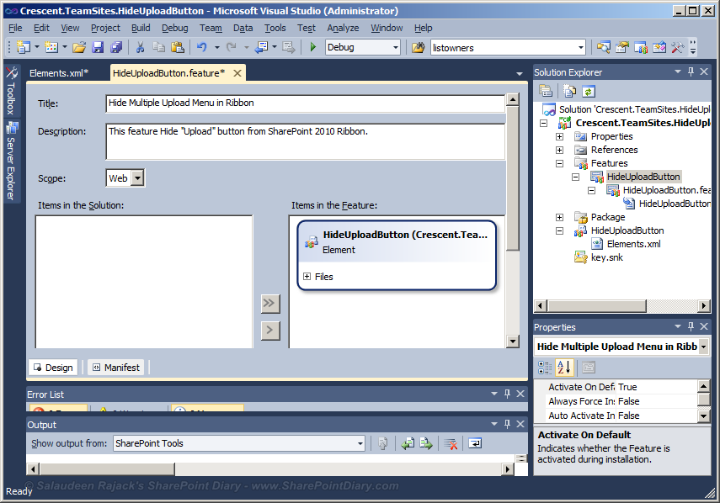
Task: Open the Toolbox side panel
Action: pos(11,91)
